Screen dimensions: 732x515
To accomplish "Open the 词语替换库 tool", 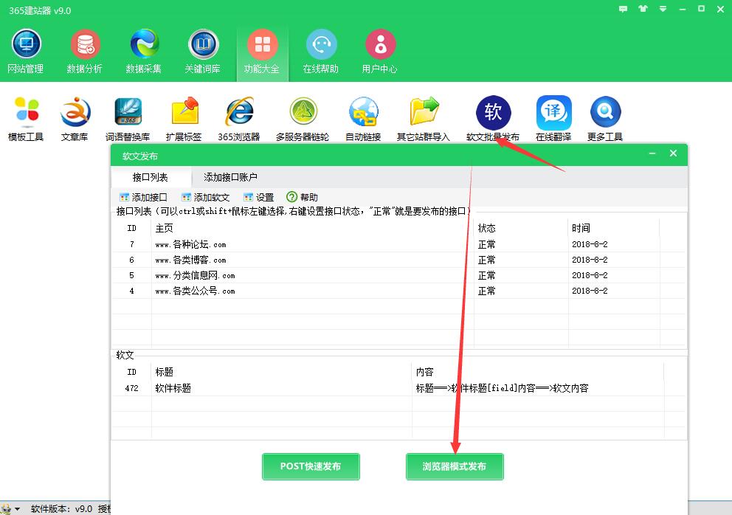I will click(128, 119).
